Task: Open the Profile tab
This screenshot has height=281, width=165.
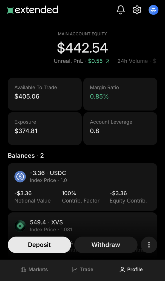Action: pos(131,269)
